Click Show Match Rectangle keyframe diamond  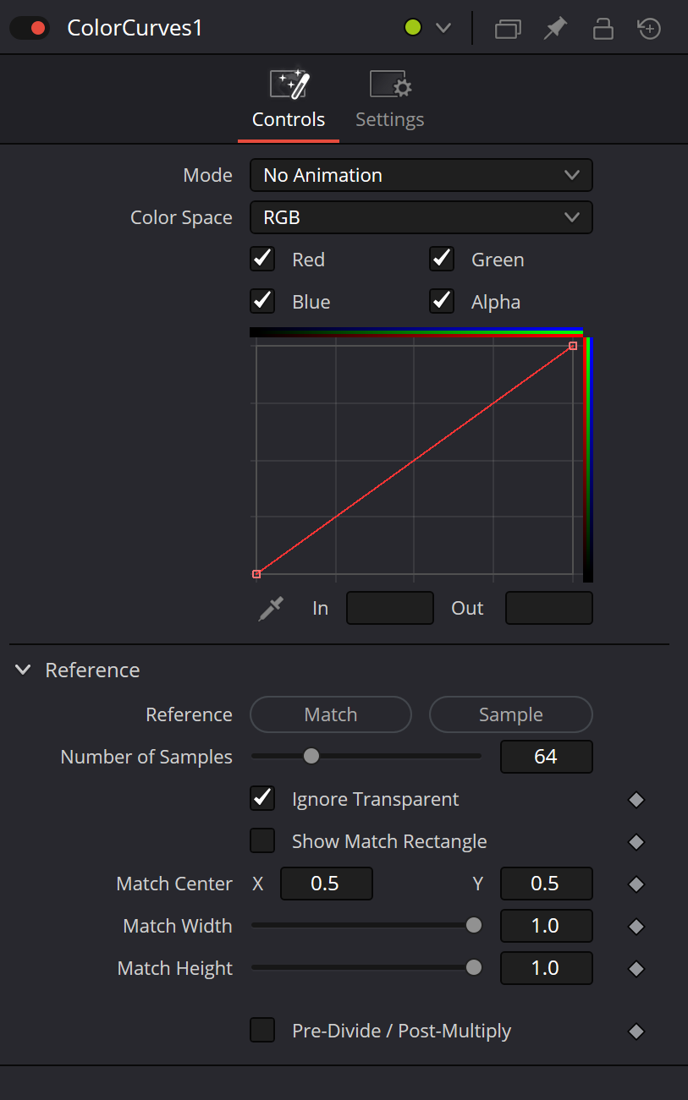point(636,842)
